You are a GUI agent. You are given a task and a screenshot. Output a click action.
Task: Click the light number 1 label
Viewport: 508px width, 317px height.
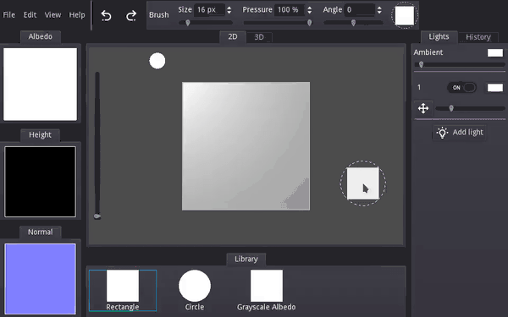tap(419, 87)
